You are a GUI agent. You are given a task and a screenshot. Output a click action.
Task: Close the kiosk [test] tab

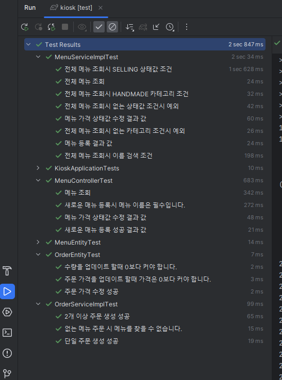[101, 8]
